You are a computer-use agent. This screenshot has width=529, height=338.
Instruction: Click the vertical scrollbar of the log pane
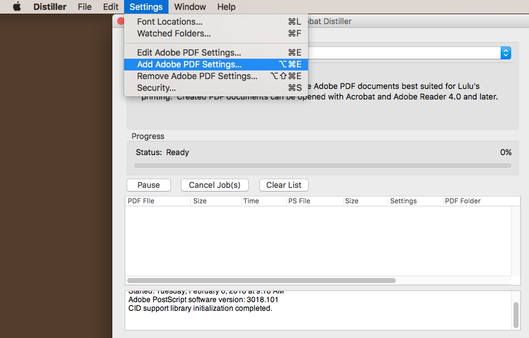pyautogui.click(x=516, y=315)
